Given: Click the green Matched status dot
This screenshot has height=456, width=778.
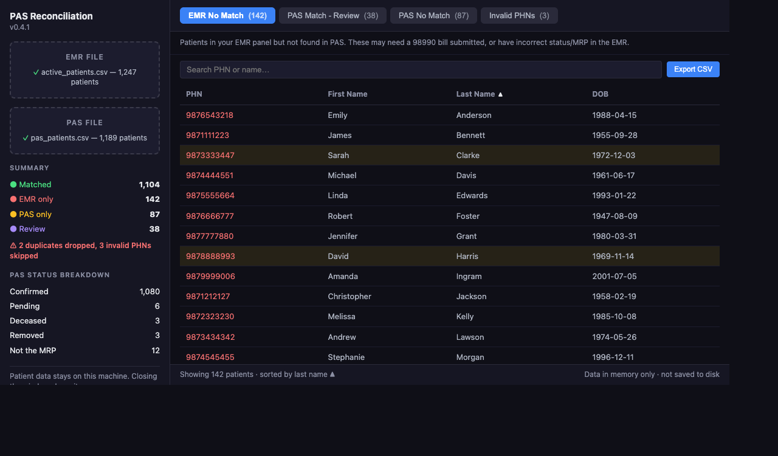Looking at the screenshot, I should click(13, 184).
